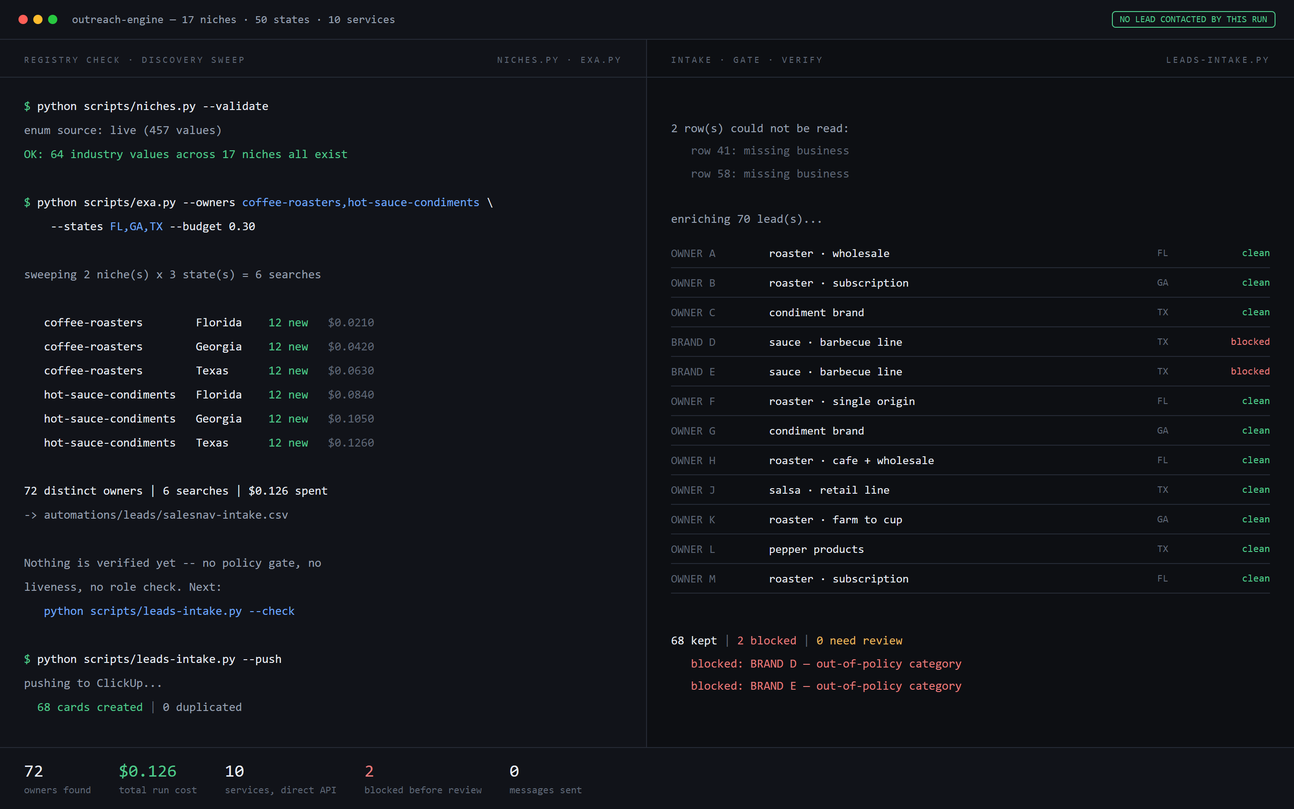1294x809 pixels.
Task: Select the LEADS-INTAKE.PY header label
Action: tap(1218, 60)
